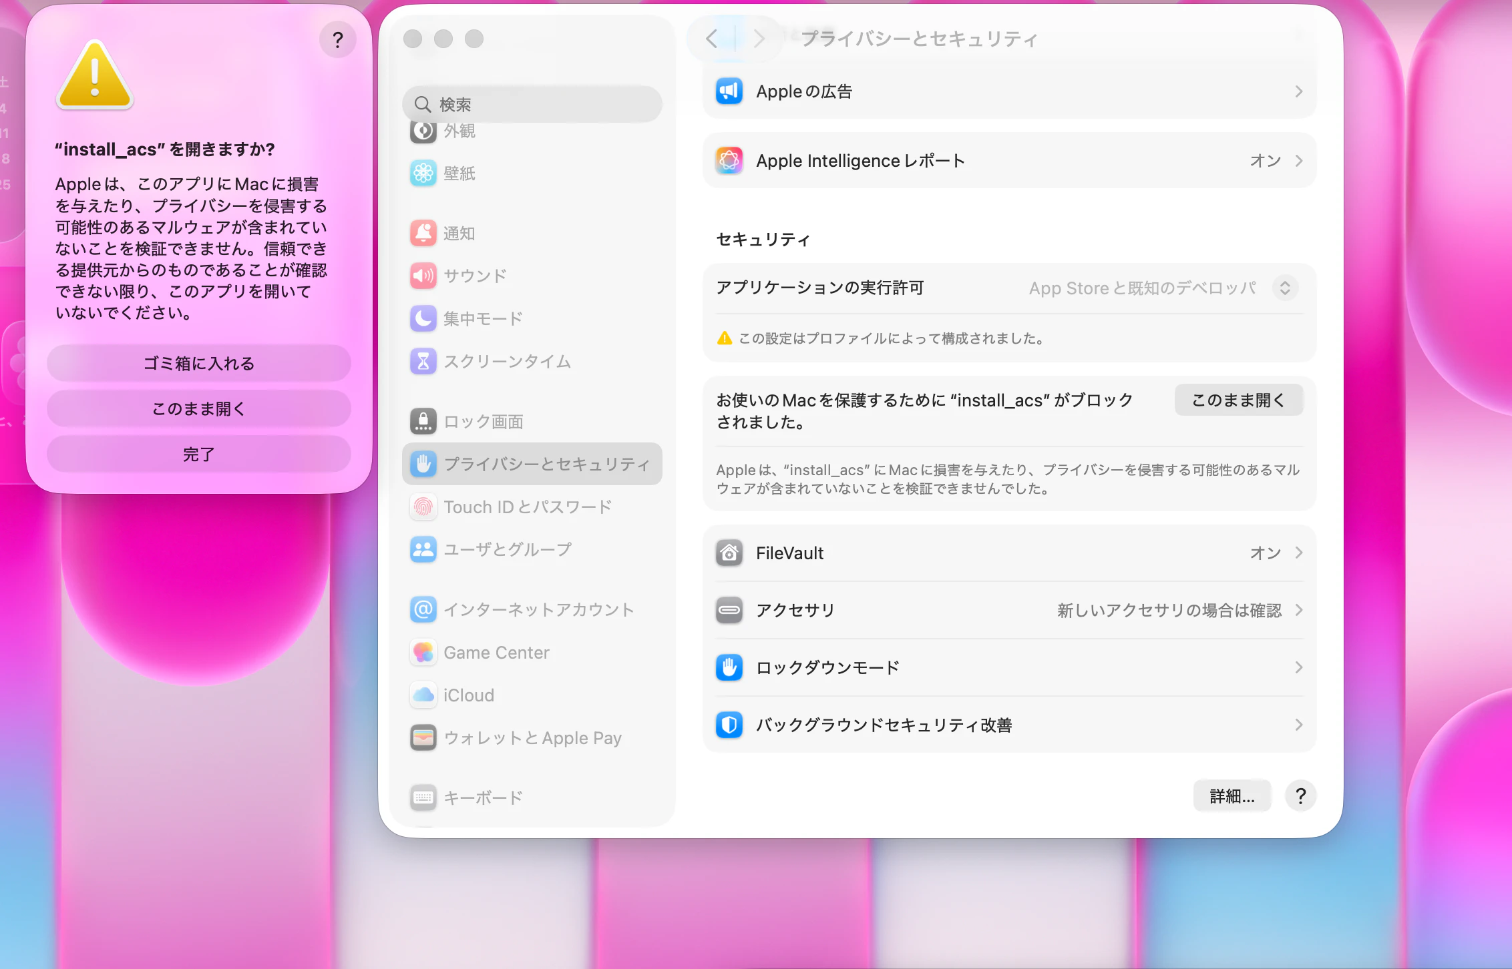This screenshot has height=969, width=1512.
Task: Select プライバシーとセキュリティ in the sidebar
Action: (x=532, y=464)
